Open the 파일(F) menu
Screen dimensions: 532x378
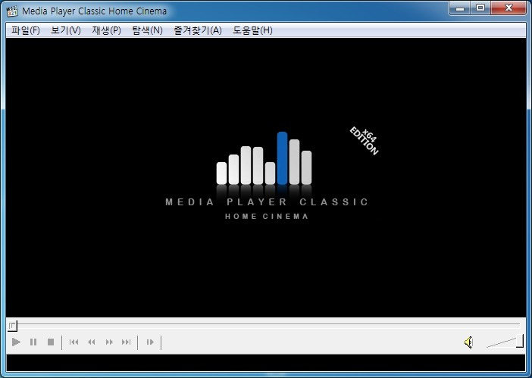(x=26, y=30)
